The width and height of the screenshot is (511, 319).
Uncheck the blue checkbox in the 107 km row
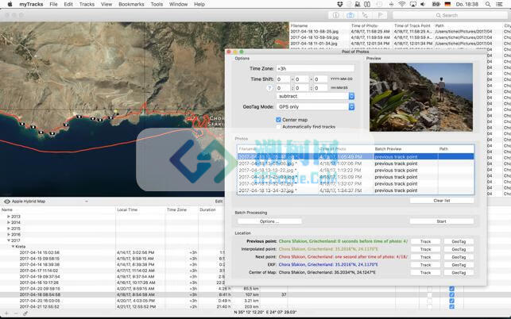tap(451, 295)
